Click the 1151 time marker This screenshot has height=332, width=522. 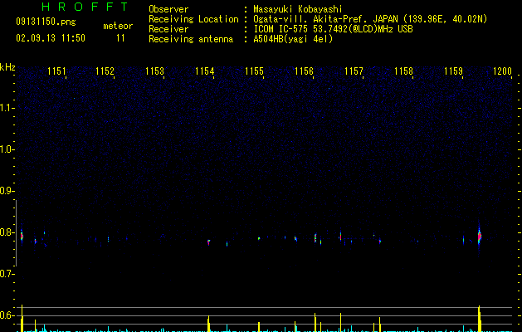tap(56, 71)
